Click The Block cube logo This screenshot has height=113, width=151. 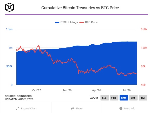[x=9, y=7]
